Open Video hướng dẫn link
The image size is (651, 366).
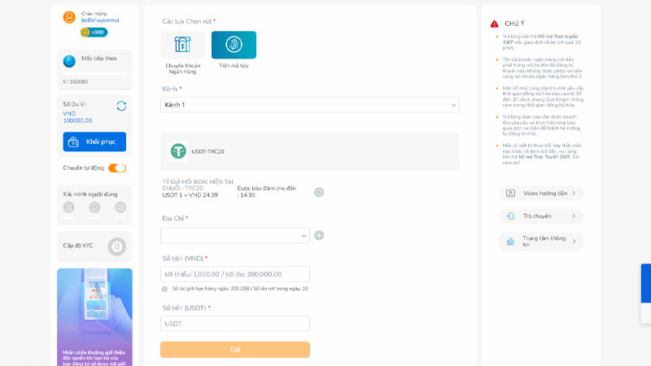[x=541, y=194]
